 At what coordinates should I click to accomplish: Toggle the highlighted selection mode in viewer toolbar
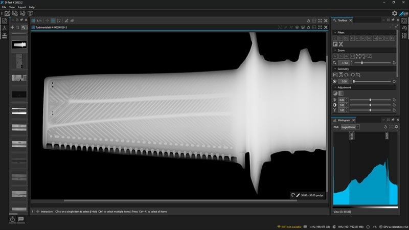click(x=53, y=20)
